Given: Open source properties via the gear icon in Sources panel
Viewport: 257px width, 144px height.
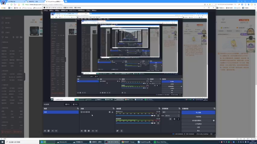Looking at the screenshot, I should 89,131.
